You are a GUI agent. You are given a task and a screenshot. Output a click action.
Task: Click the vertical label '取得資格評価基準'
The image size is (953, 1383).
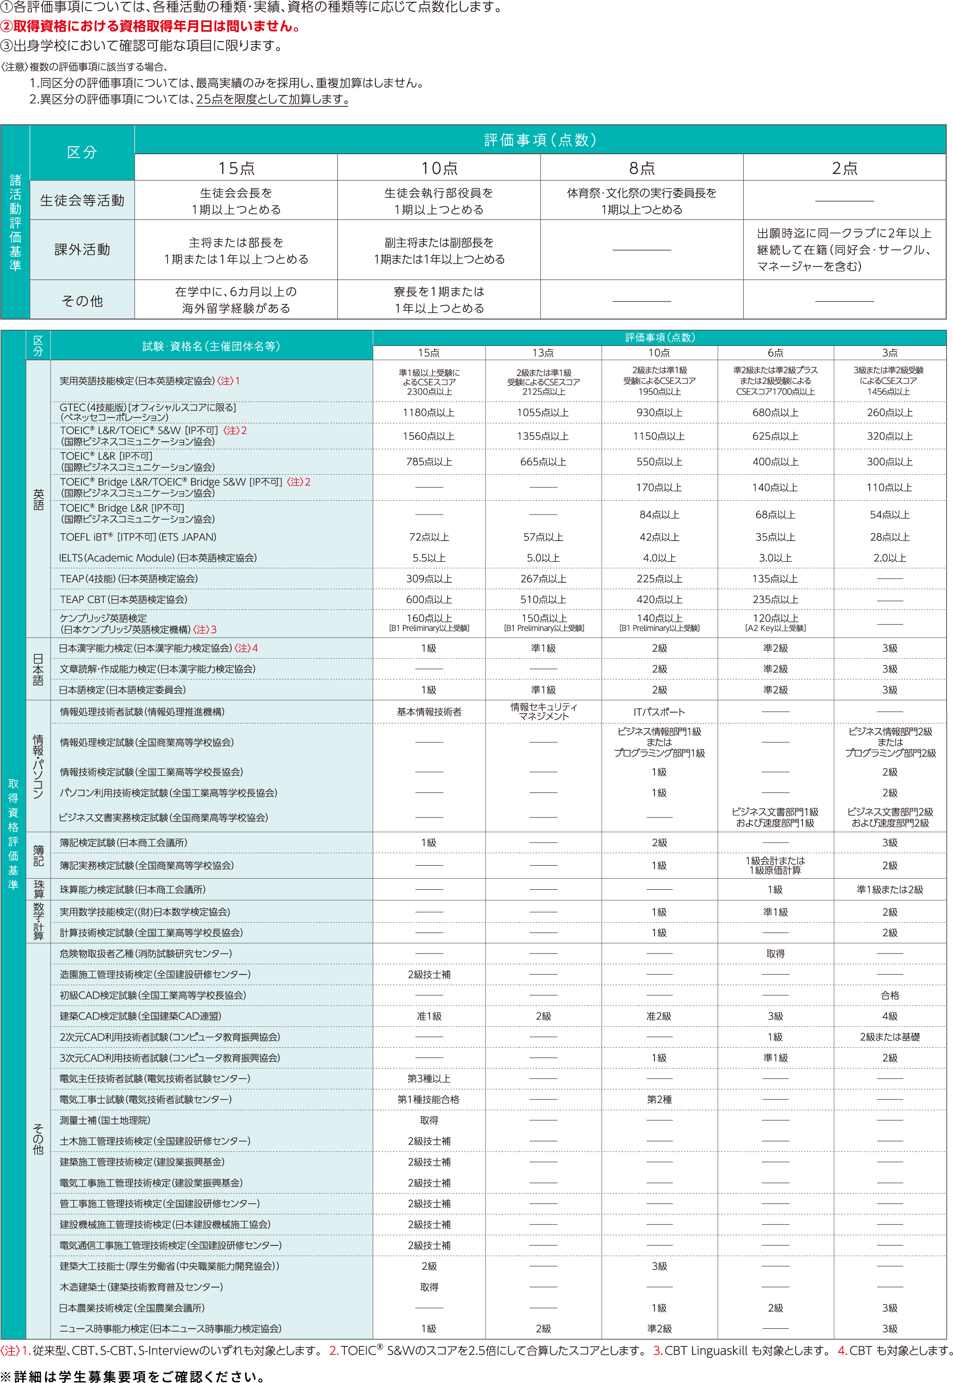[x=13, y=835]
